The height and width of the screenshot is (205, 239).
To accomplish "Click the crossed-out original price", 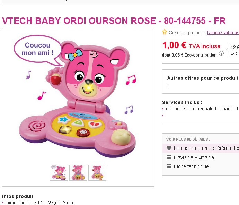I will [234, 47].
